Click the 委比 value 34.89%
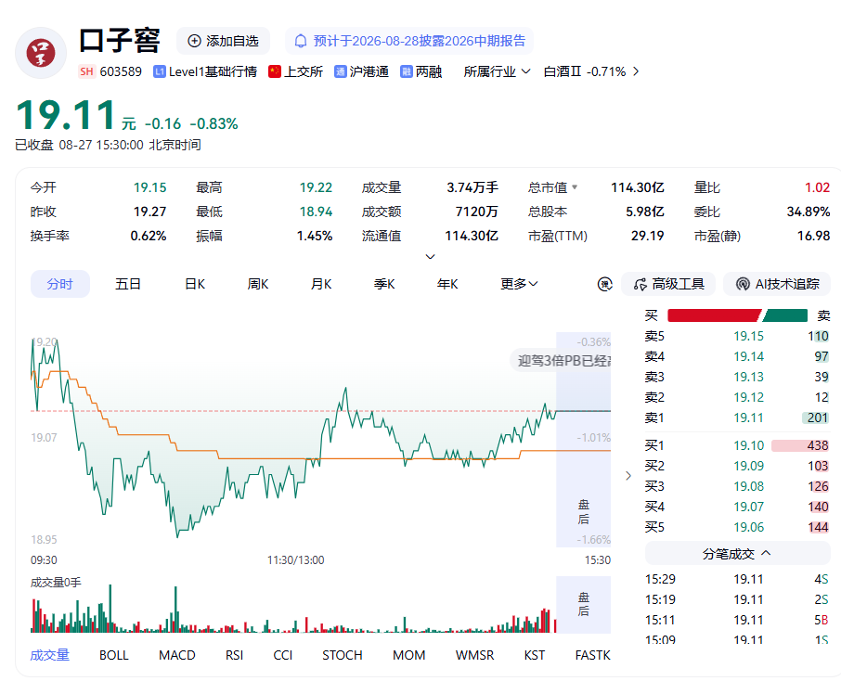The height and width of the screenshot is (681, 841). (x=809, y=212)
